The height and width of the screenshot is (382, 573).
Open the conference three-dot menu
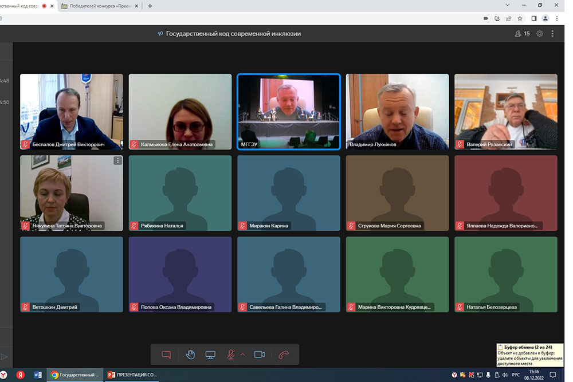point(552,34)
